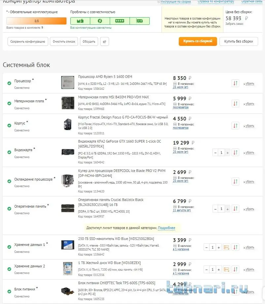Viewport: 265px width, 304px height.
Task: Click the orange add-slot icon for WD hard disk
Action: point(226,269)
